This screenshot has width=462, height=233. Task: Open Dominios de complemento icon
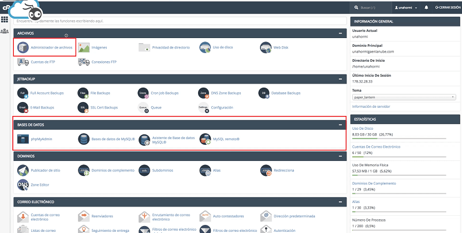[x=84, y=170]
